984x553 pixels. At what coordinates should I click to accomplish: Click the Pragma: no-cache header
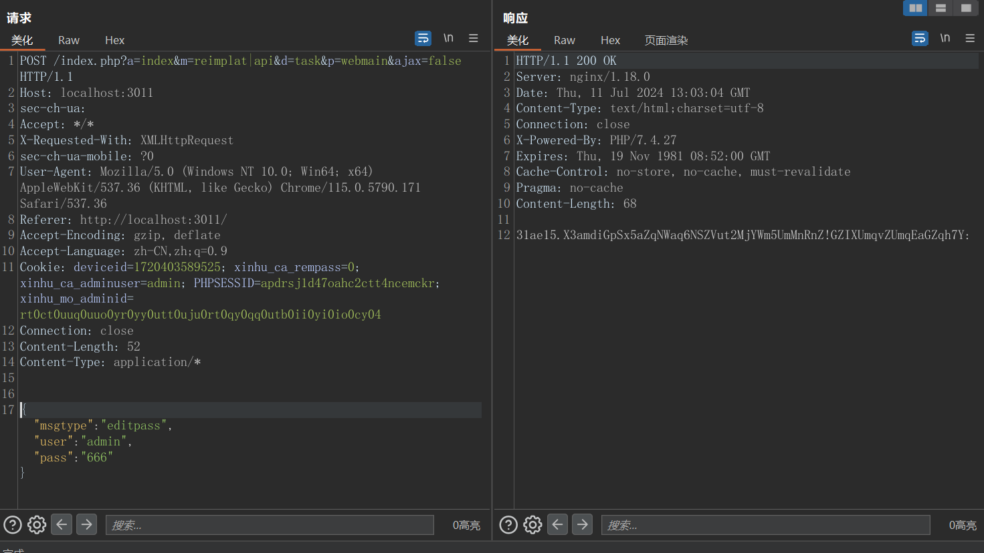pos(569,188)
